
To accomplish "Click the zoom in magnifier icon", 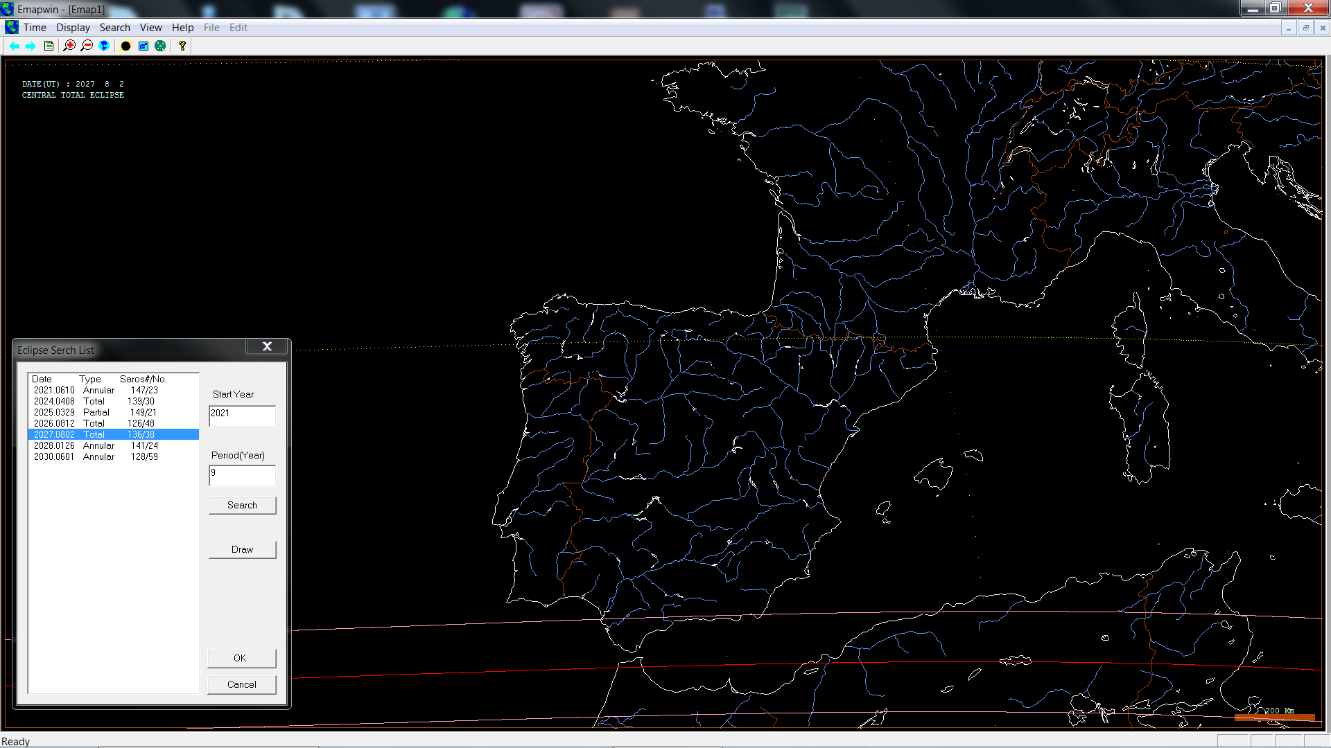I will click(69, 46).
